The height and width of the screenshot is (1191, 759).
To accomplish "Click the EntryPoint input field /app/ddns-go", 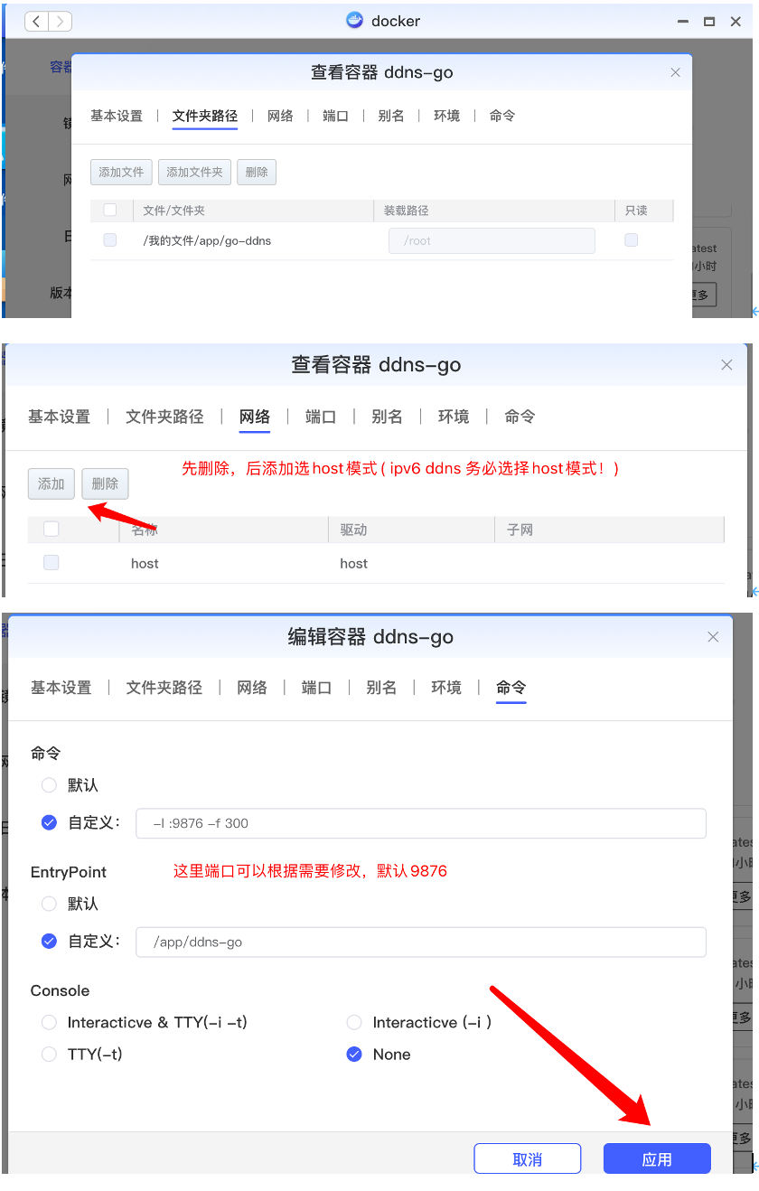I will [x=420, y=942].
